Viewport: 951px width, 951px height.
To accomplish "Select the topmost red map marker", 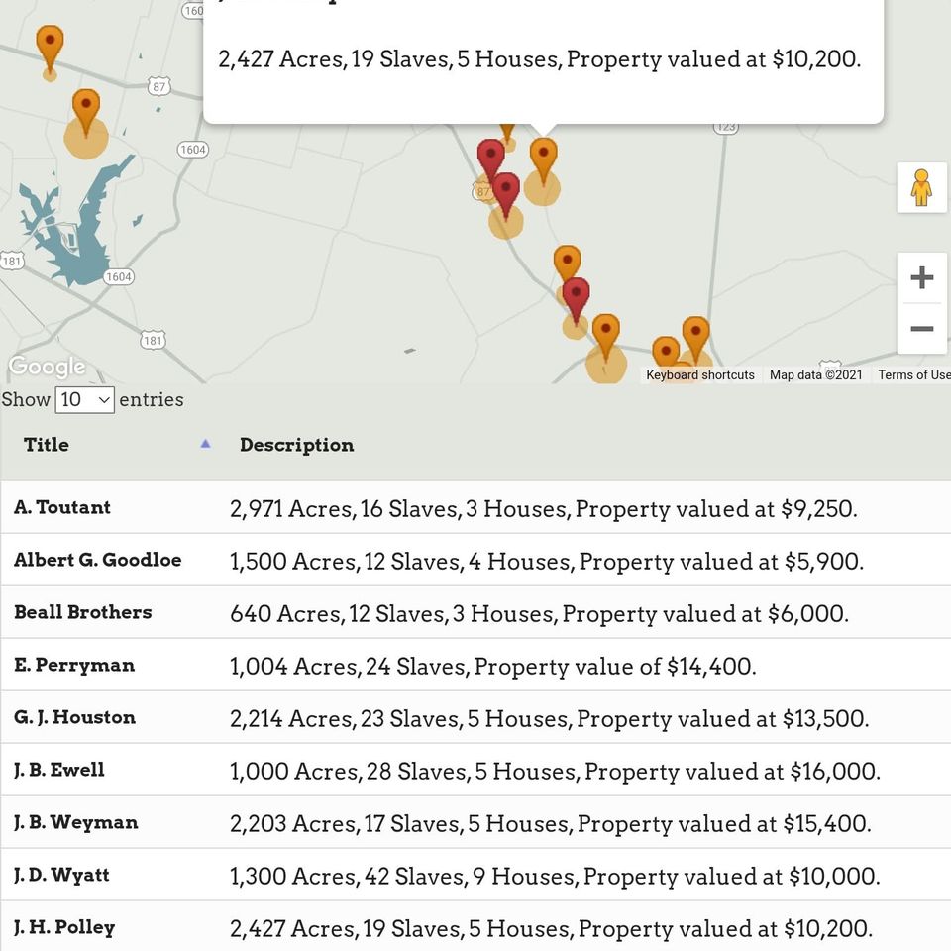I will pyautogui.click(x=490, y=158).
